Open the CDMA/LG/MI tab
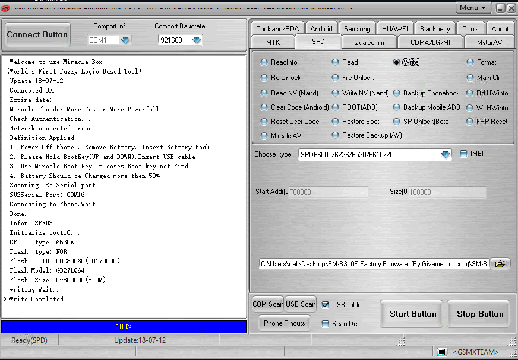The height and width of the screenshot is (360, 518). 430,42
